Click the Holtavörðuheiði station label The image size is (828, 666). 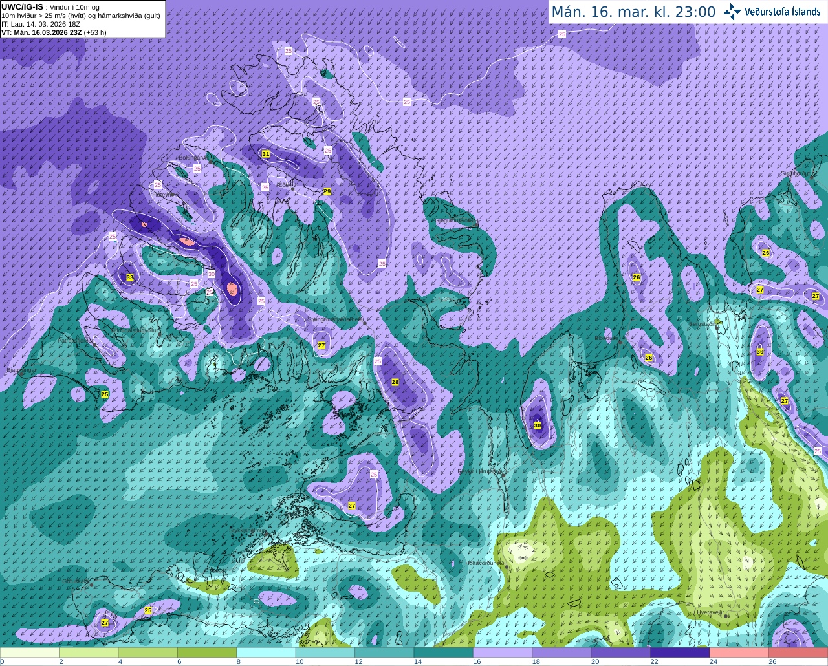486,563
